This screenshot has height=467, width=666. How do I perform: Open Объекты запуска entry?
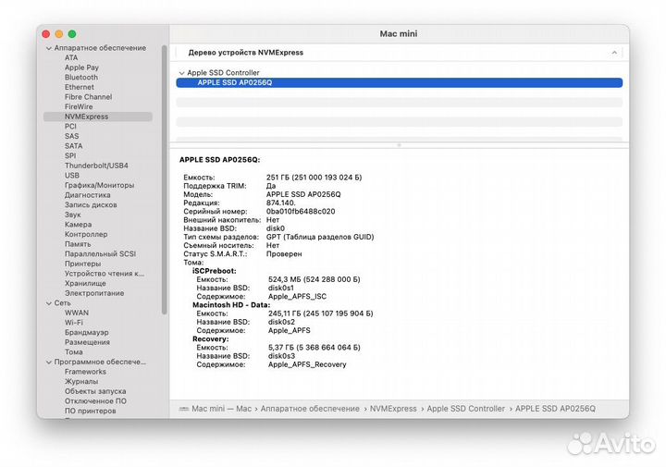95,391
